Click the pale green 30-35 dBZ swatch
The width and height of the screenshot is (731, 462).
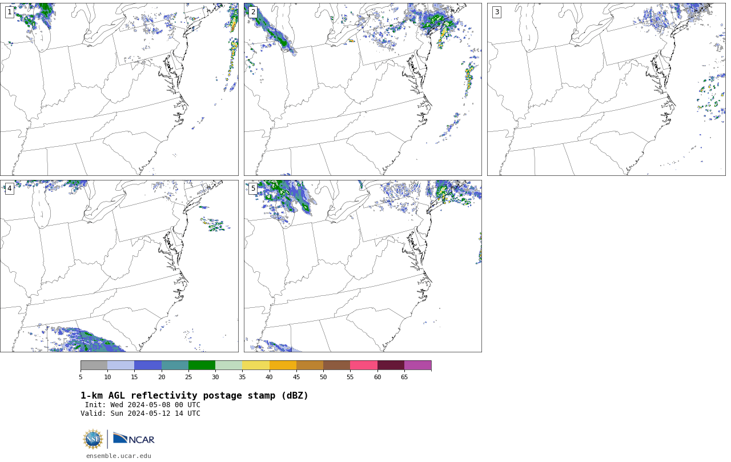tap(229, 365)
